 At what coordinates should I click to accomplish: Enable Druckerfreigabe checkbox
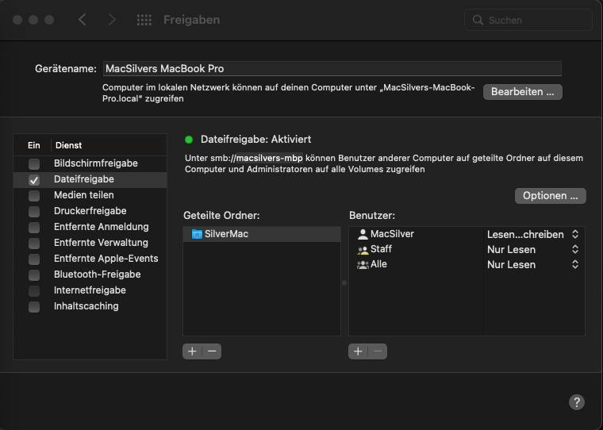tap(34, 212)
